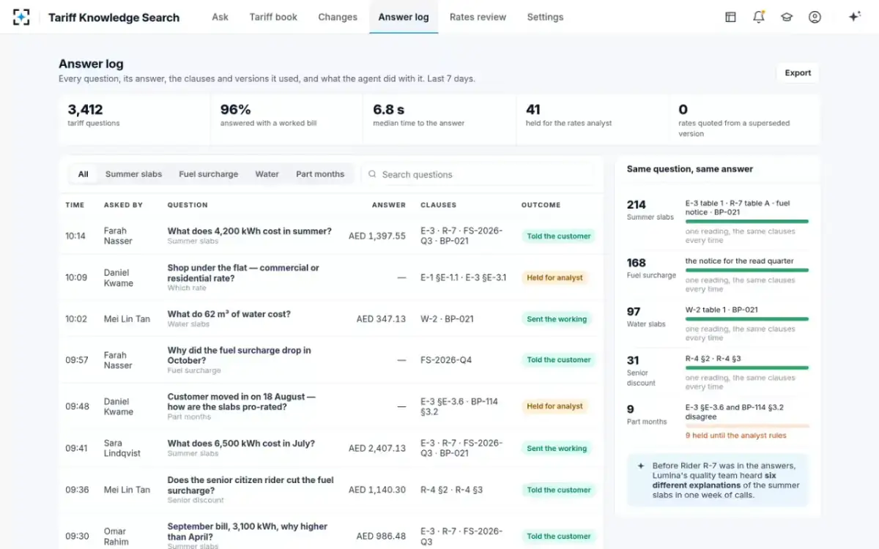Click the 09:48 Held for analyst badge
Image resolution: width=879 pixels, height=549 pixels.
coord(555,406)
